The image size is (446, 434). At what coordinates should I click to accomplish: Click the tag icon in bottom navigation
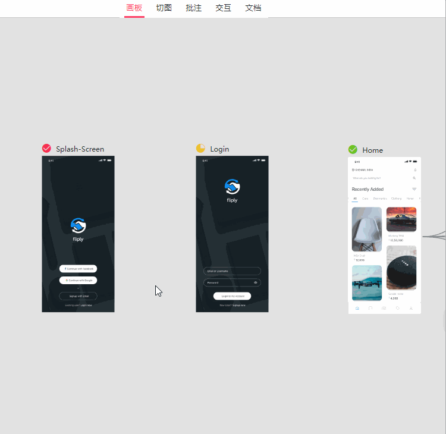(398, 309)
